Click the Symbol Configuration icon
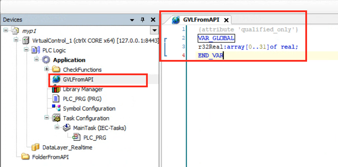This screenshot has height=167, width=338. (56, 108)
